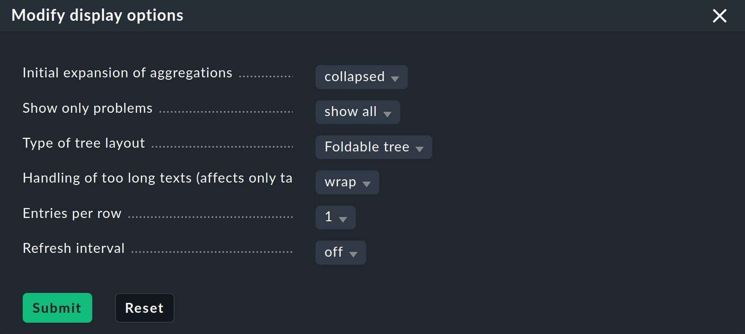The image size is (745, 334).
Task: Click the chevron beside show all
Action: [387, 113]
